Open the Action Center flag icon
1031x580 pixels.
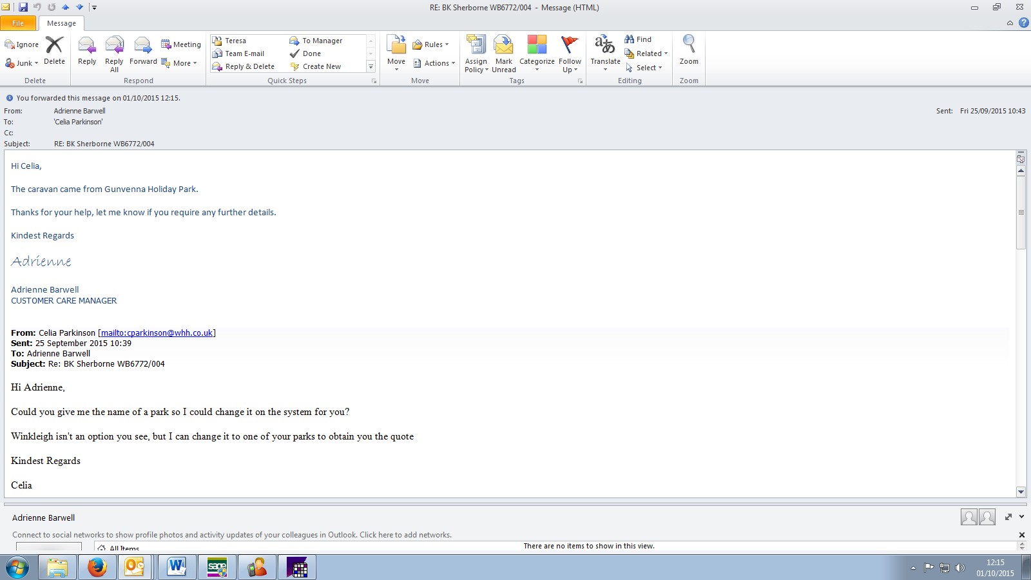[x=929, y=568]
